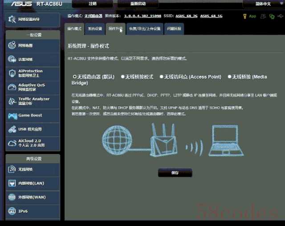Switch to the 固件升级 tab
This screenshot has height=226, width=285.
click(x=116, y=28)
